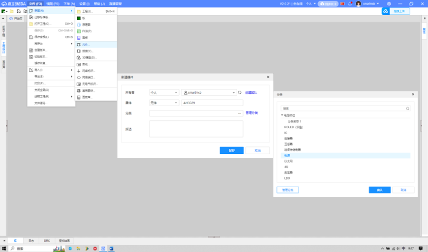
Task: Click the magnifier icon in category search
Action: pos(407,109)
